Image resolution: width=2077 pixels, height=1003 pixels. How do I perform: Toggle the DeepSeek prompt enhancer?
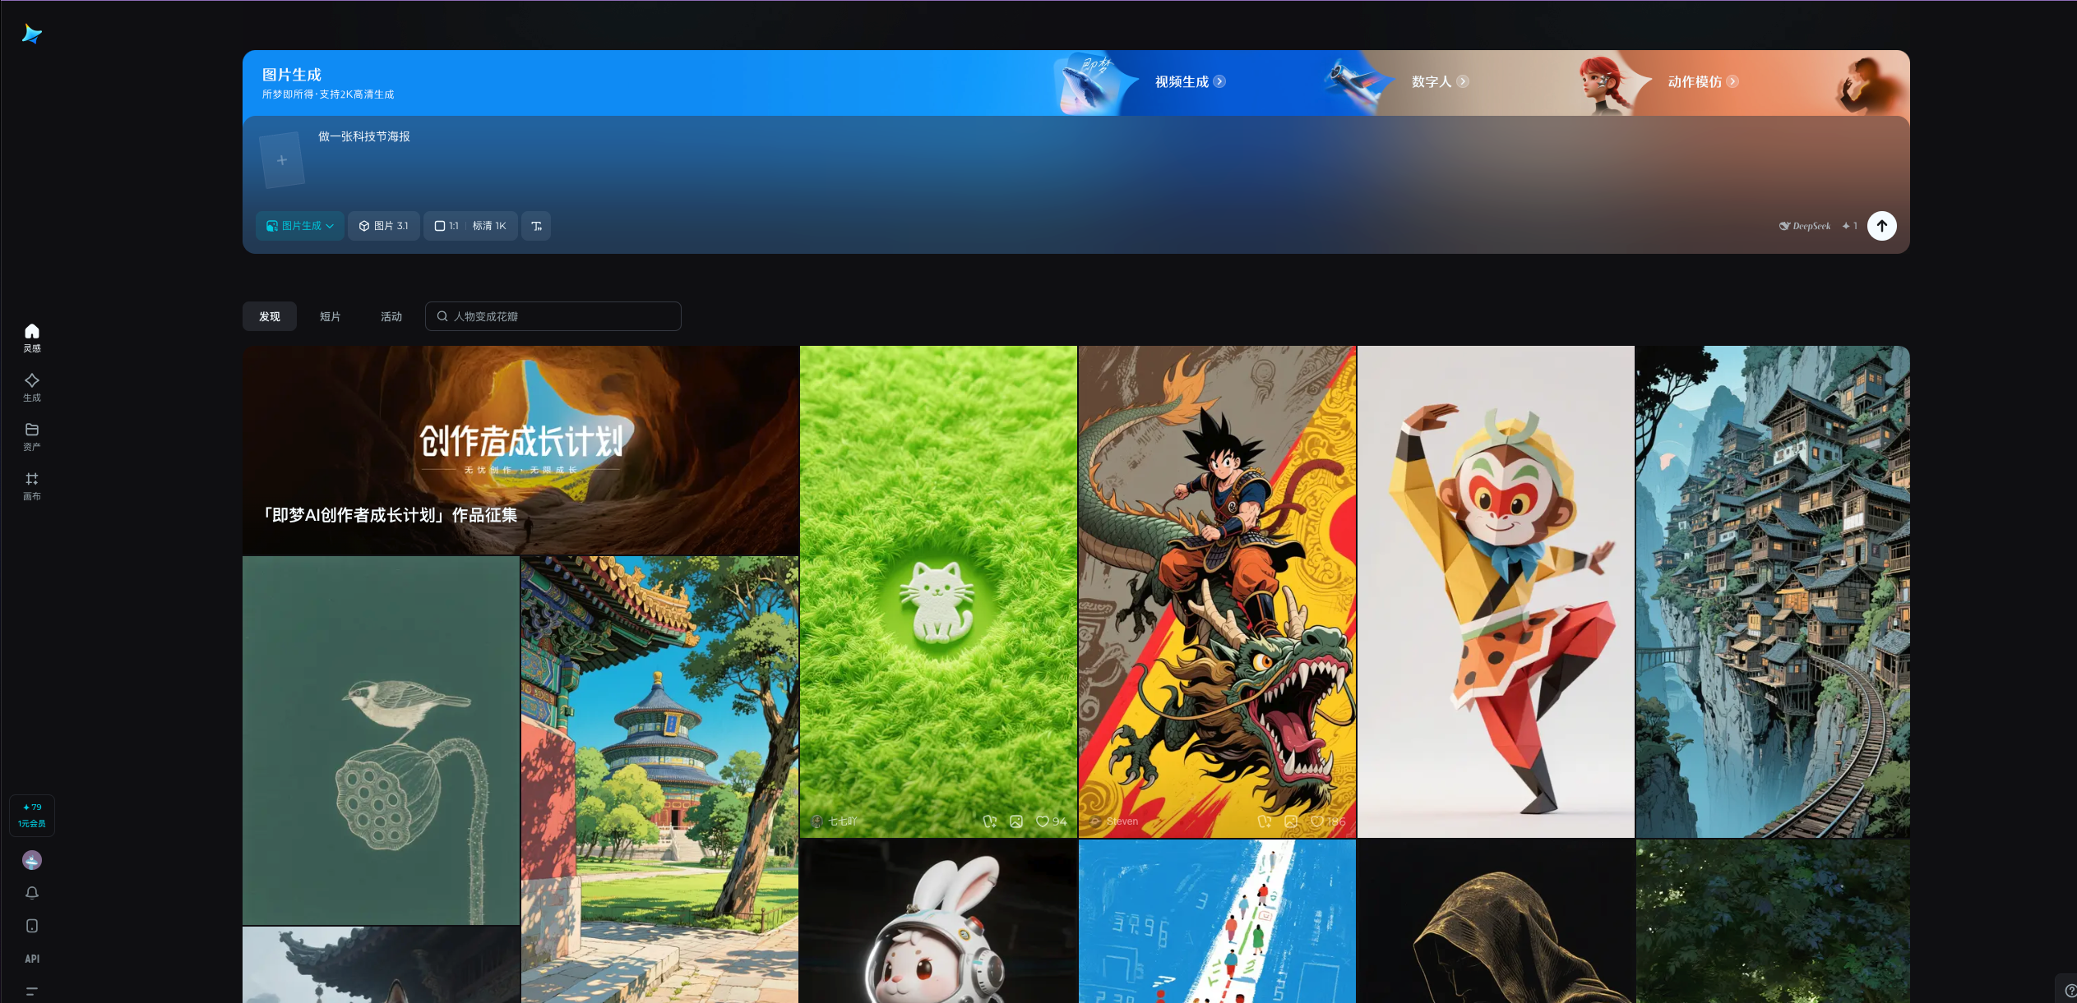tap(1805, 226)
